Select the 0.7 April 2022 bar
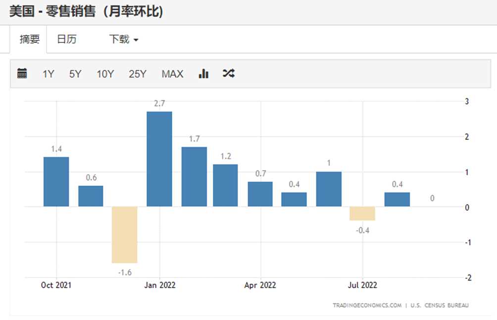Image resolution: width=497 pixels, height=320 pixels. coord(260,194)
